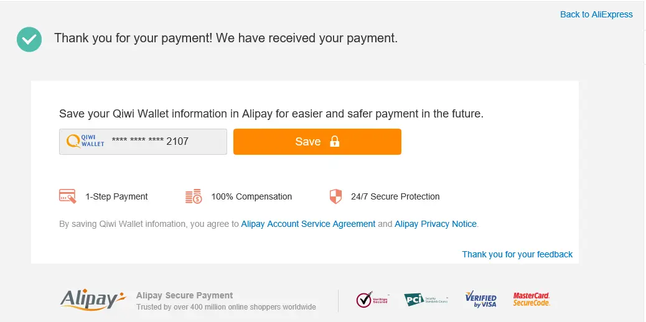This screenshot has width=646, height=322.
Task: Click the MasterCard SecureCode badge
Action: point(531,300)
